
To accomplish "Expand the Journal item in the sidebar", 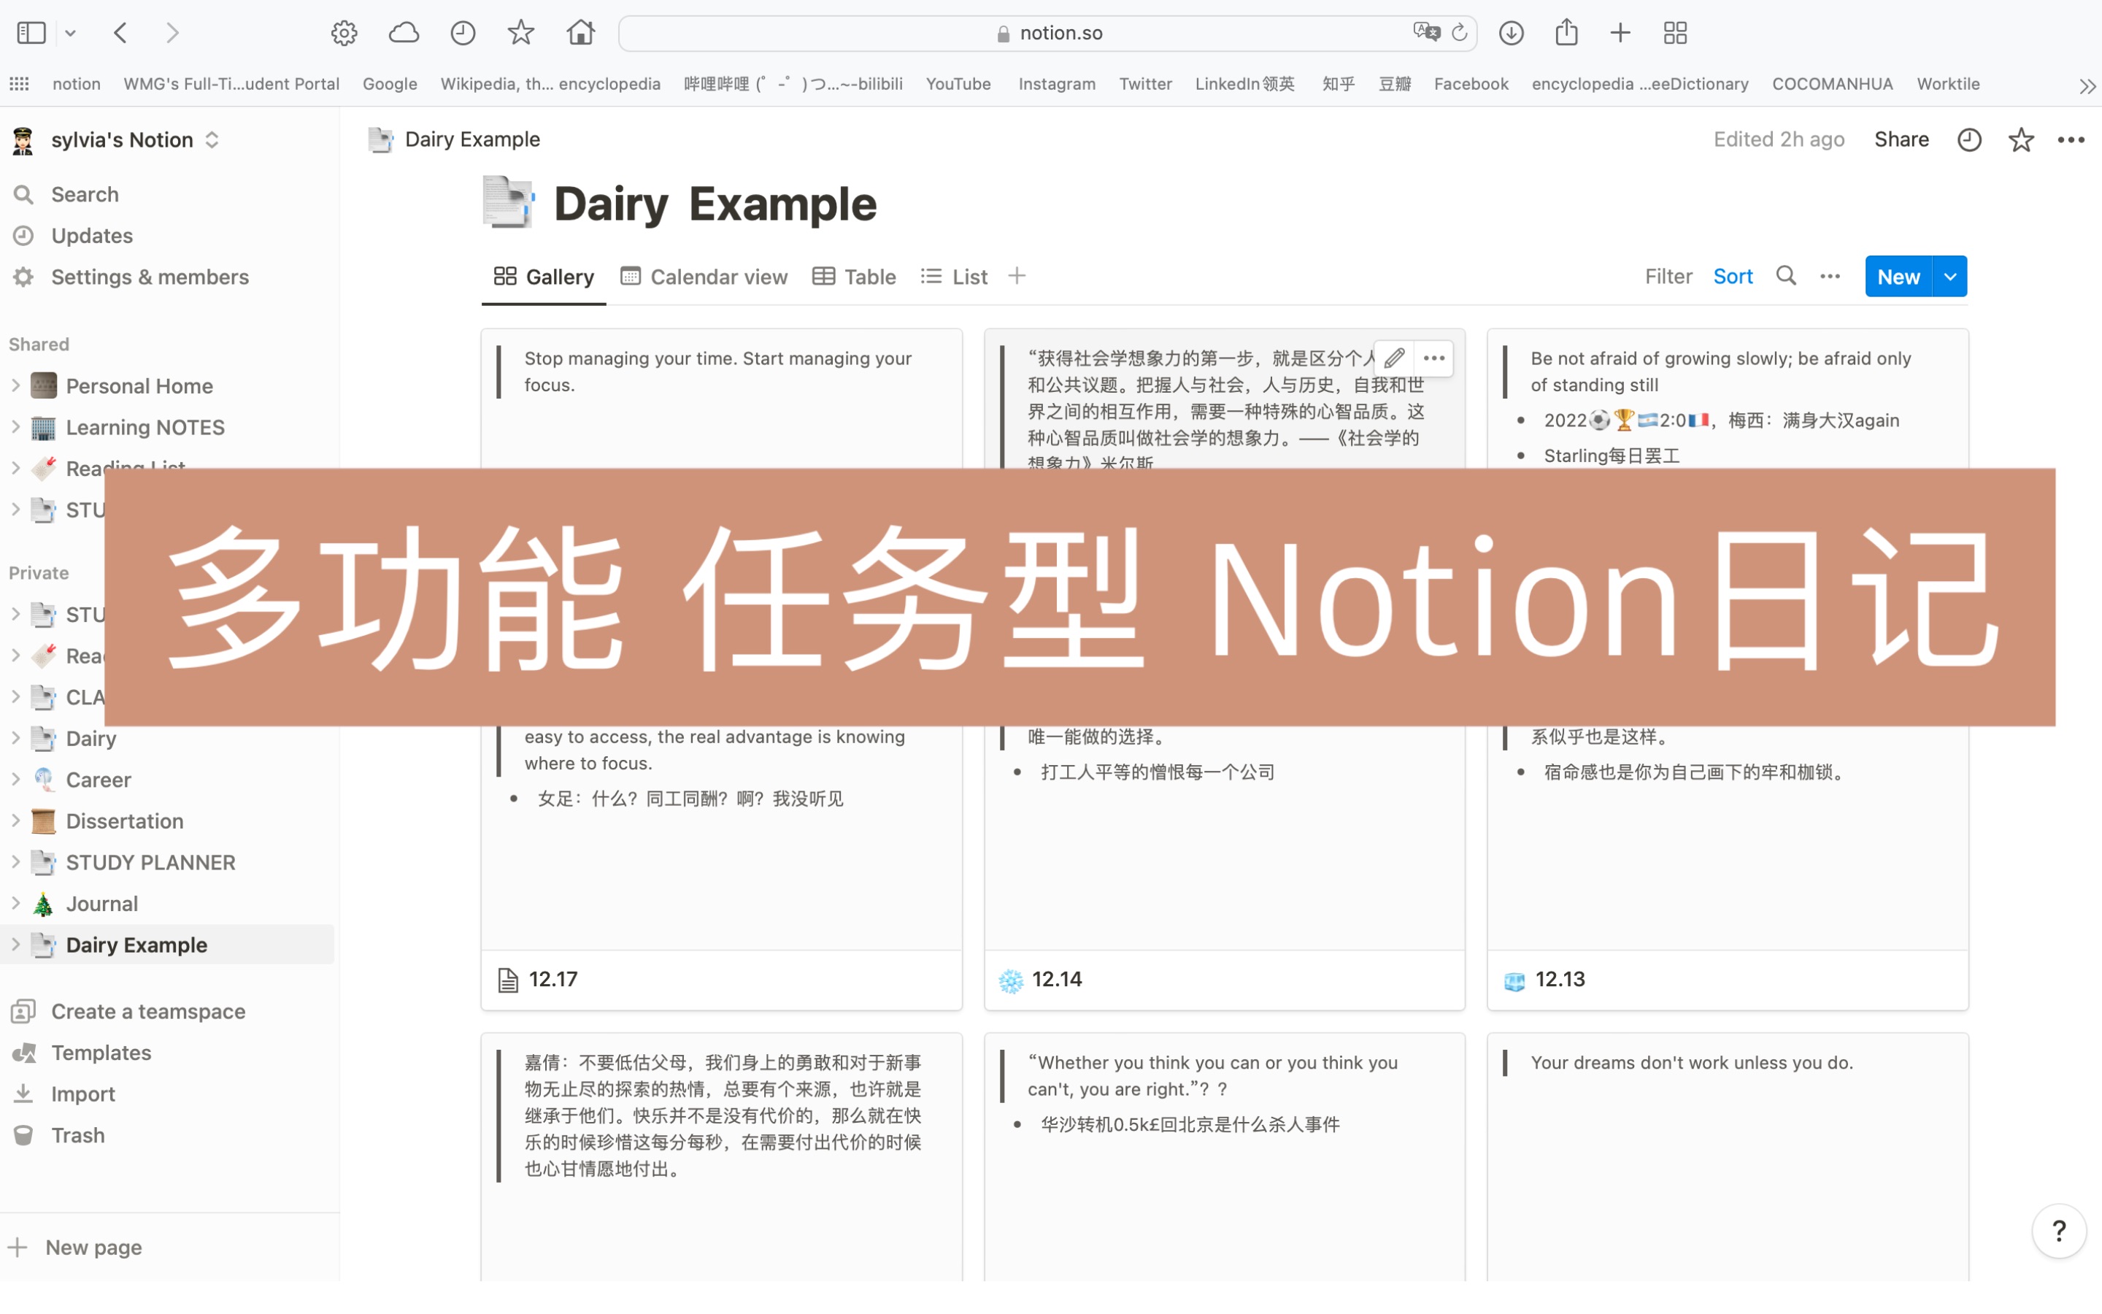I will [x=17, y=903].
